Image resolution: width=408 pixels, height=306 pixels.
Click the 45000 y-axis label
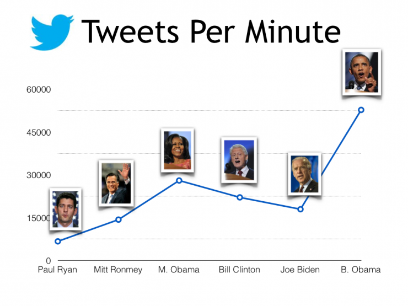pyautogui.click(x=39, y=132)
